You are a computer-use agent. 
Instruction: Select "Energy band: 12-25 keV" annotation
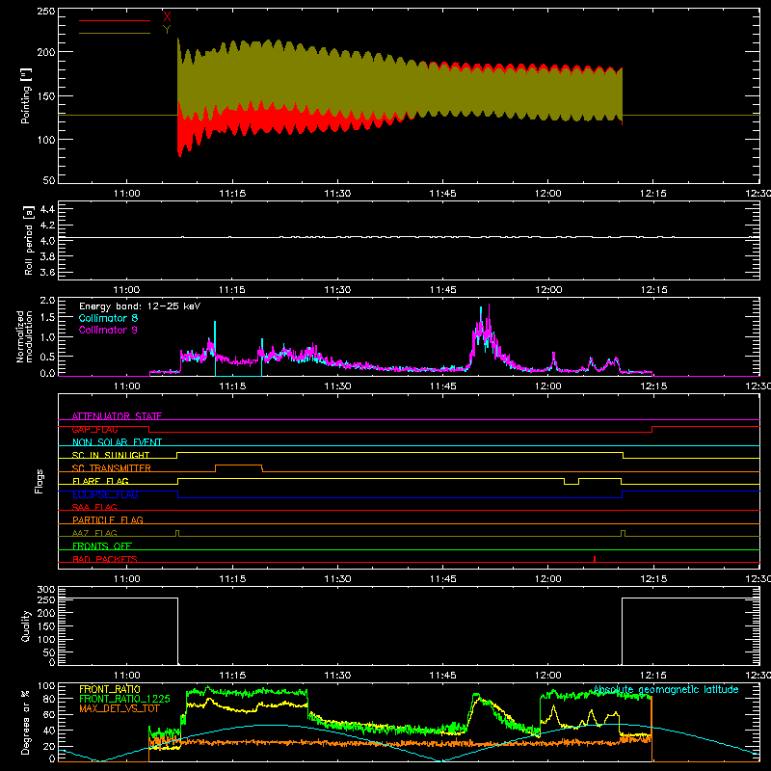coord(140,306)
